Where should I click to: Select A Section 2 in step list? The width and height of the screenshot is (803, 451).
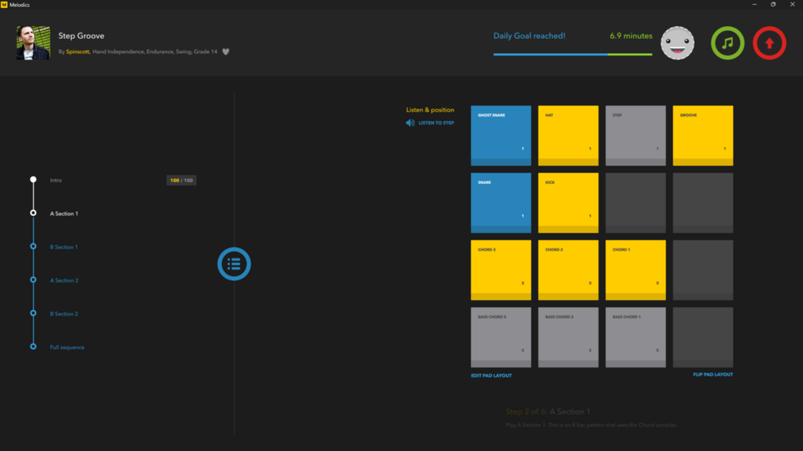click(x=64, y=280)
